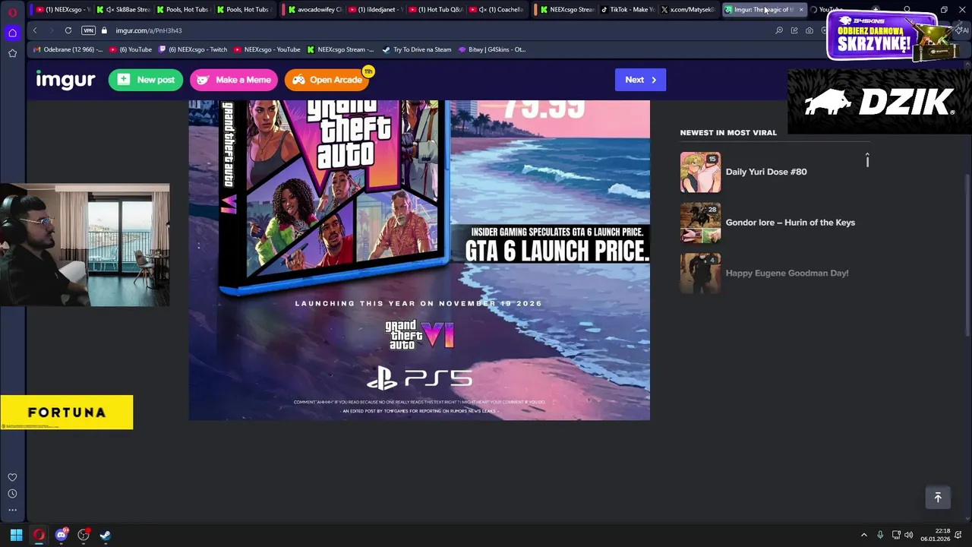Click the microphone icon in system tray
The height and width of the screenshot is (547, 972).
pos(880,535)
